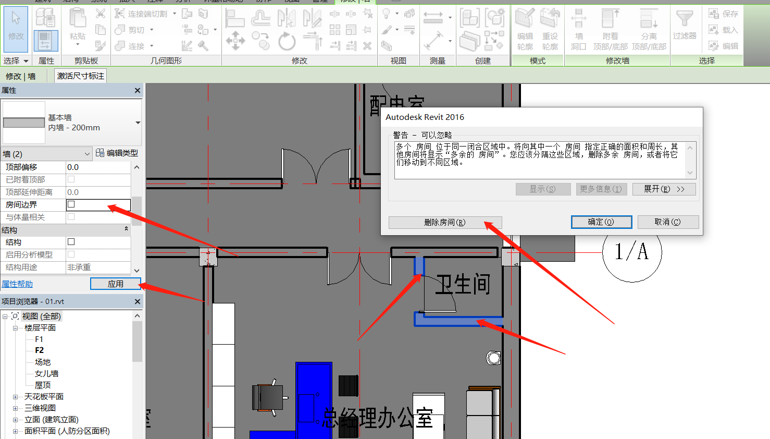Click the Delete Room (删除房间) button
Image resolution: width=770 pixels, height=439 pixels.
(445, 223)
